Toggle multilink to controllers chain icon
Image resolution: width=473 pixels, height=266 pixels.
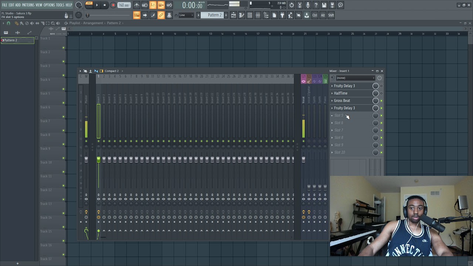tap(161, 15)
